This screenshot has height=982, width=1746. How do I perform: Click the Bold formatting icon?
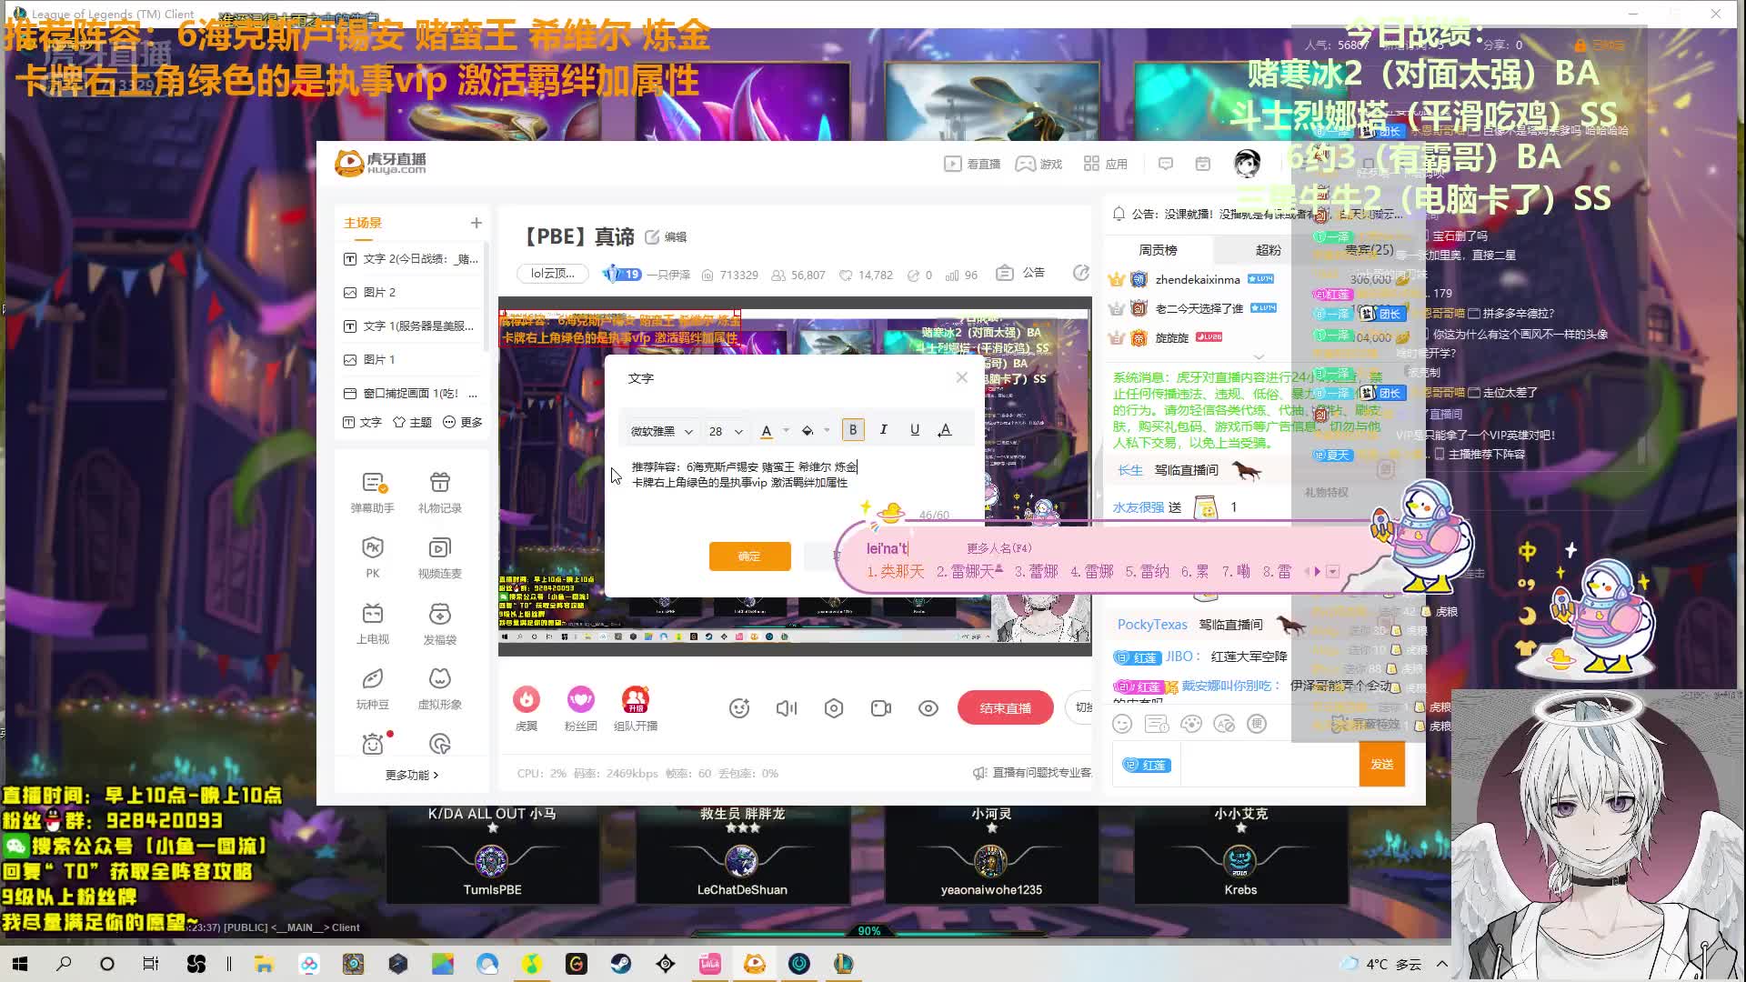coord(851,429)
